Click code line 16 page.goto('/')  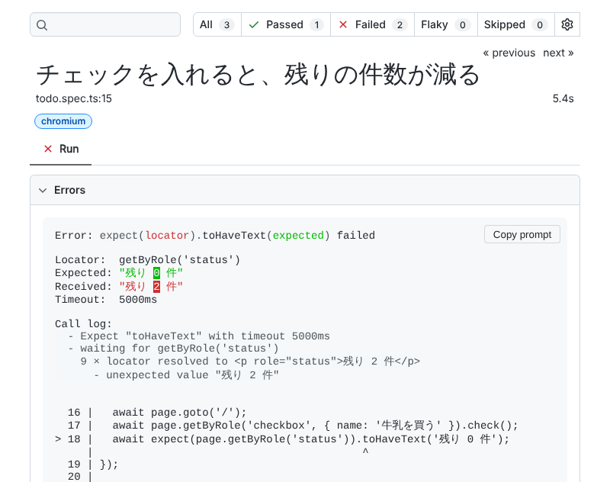[x=157, y=413]
